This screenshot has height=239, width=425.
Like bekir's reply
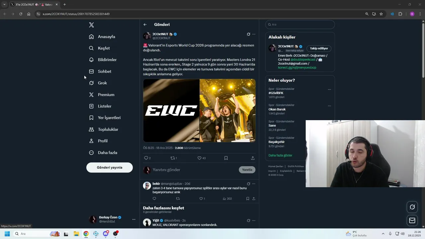pyautogui.click(x=202, y=199)
